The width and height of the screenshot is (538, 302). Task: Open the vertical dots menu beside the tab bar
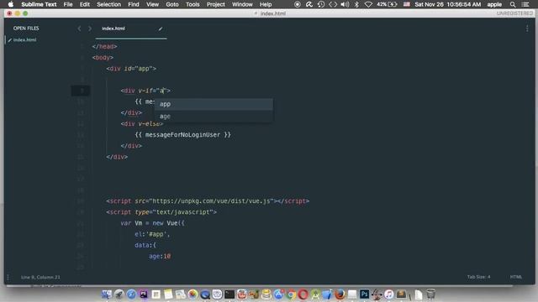tap(527, 29)
